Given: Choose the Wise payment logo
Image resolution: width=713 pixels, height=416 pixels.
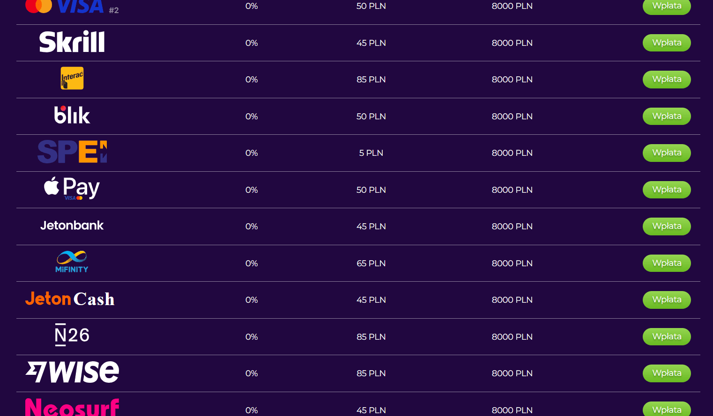Looking at the screenshot, I should click(x=72, y=372).
